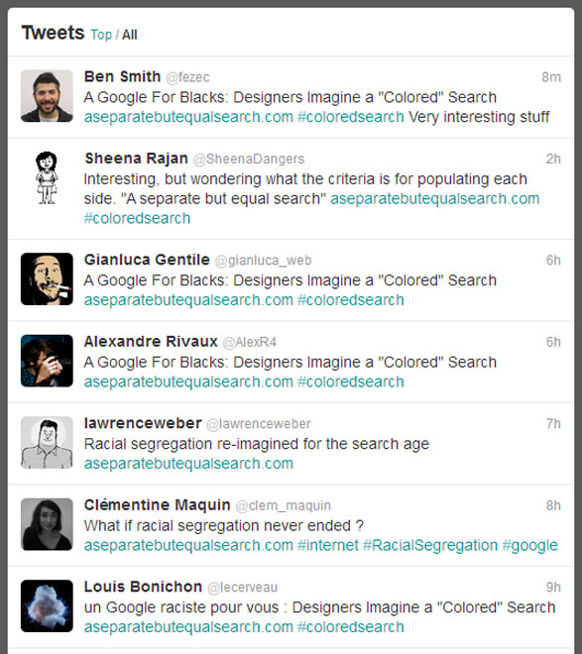Click Sheena Rajan's cartoon avatar

click(x=47, y=177)
